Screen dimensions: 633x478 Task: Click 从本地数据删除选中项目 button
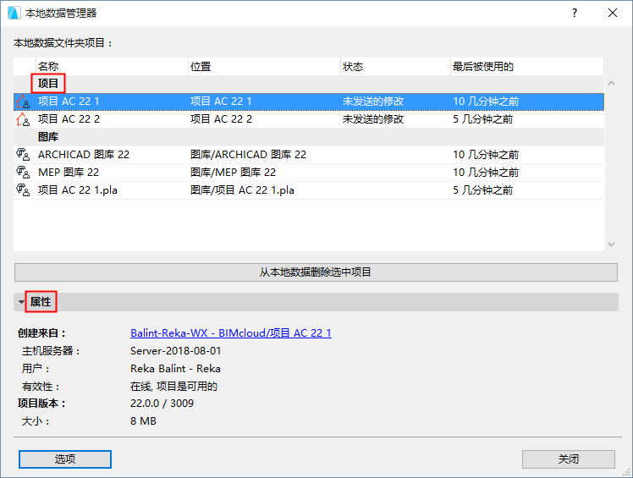click(x=316, y=272)
